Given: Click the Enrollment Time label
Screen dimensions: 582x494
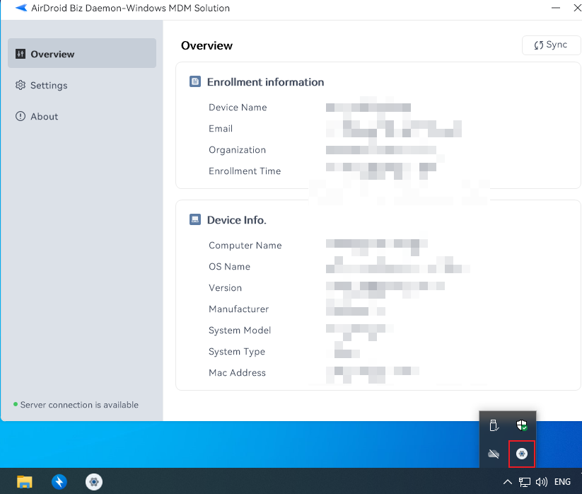Looking at the screenshot, I should coord(245,171).
